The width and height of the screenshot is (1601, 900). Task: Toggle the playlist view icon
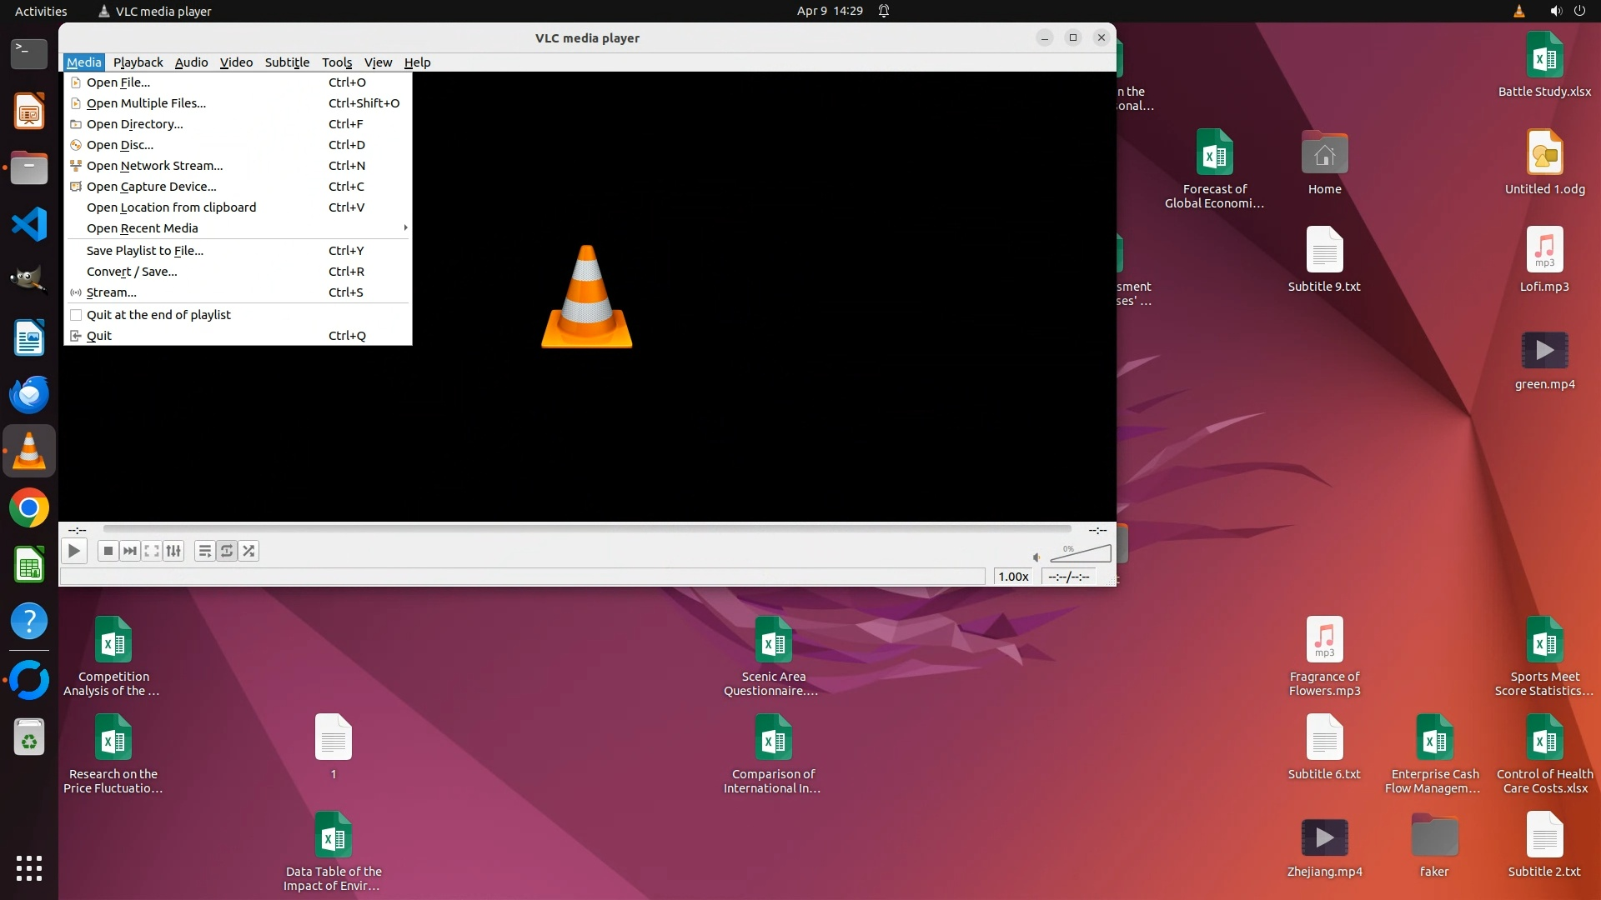click(204, 551)
